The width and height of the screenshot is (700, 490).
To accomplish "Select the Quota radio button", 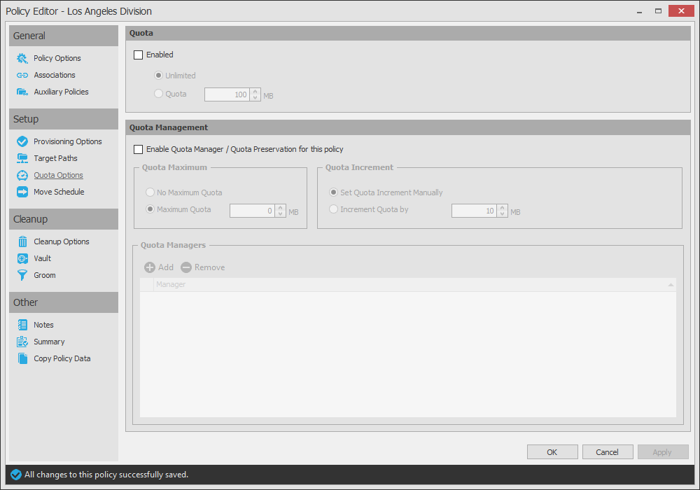I will click(158, 94).
